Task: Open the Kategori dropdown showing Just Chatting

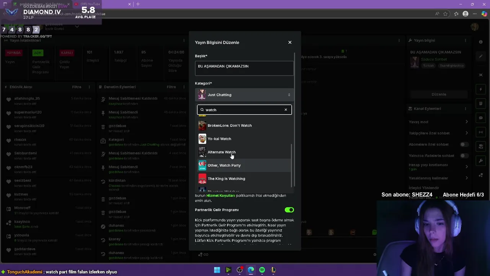Action: 244,95
